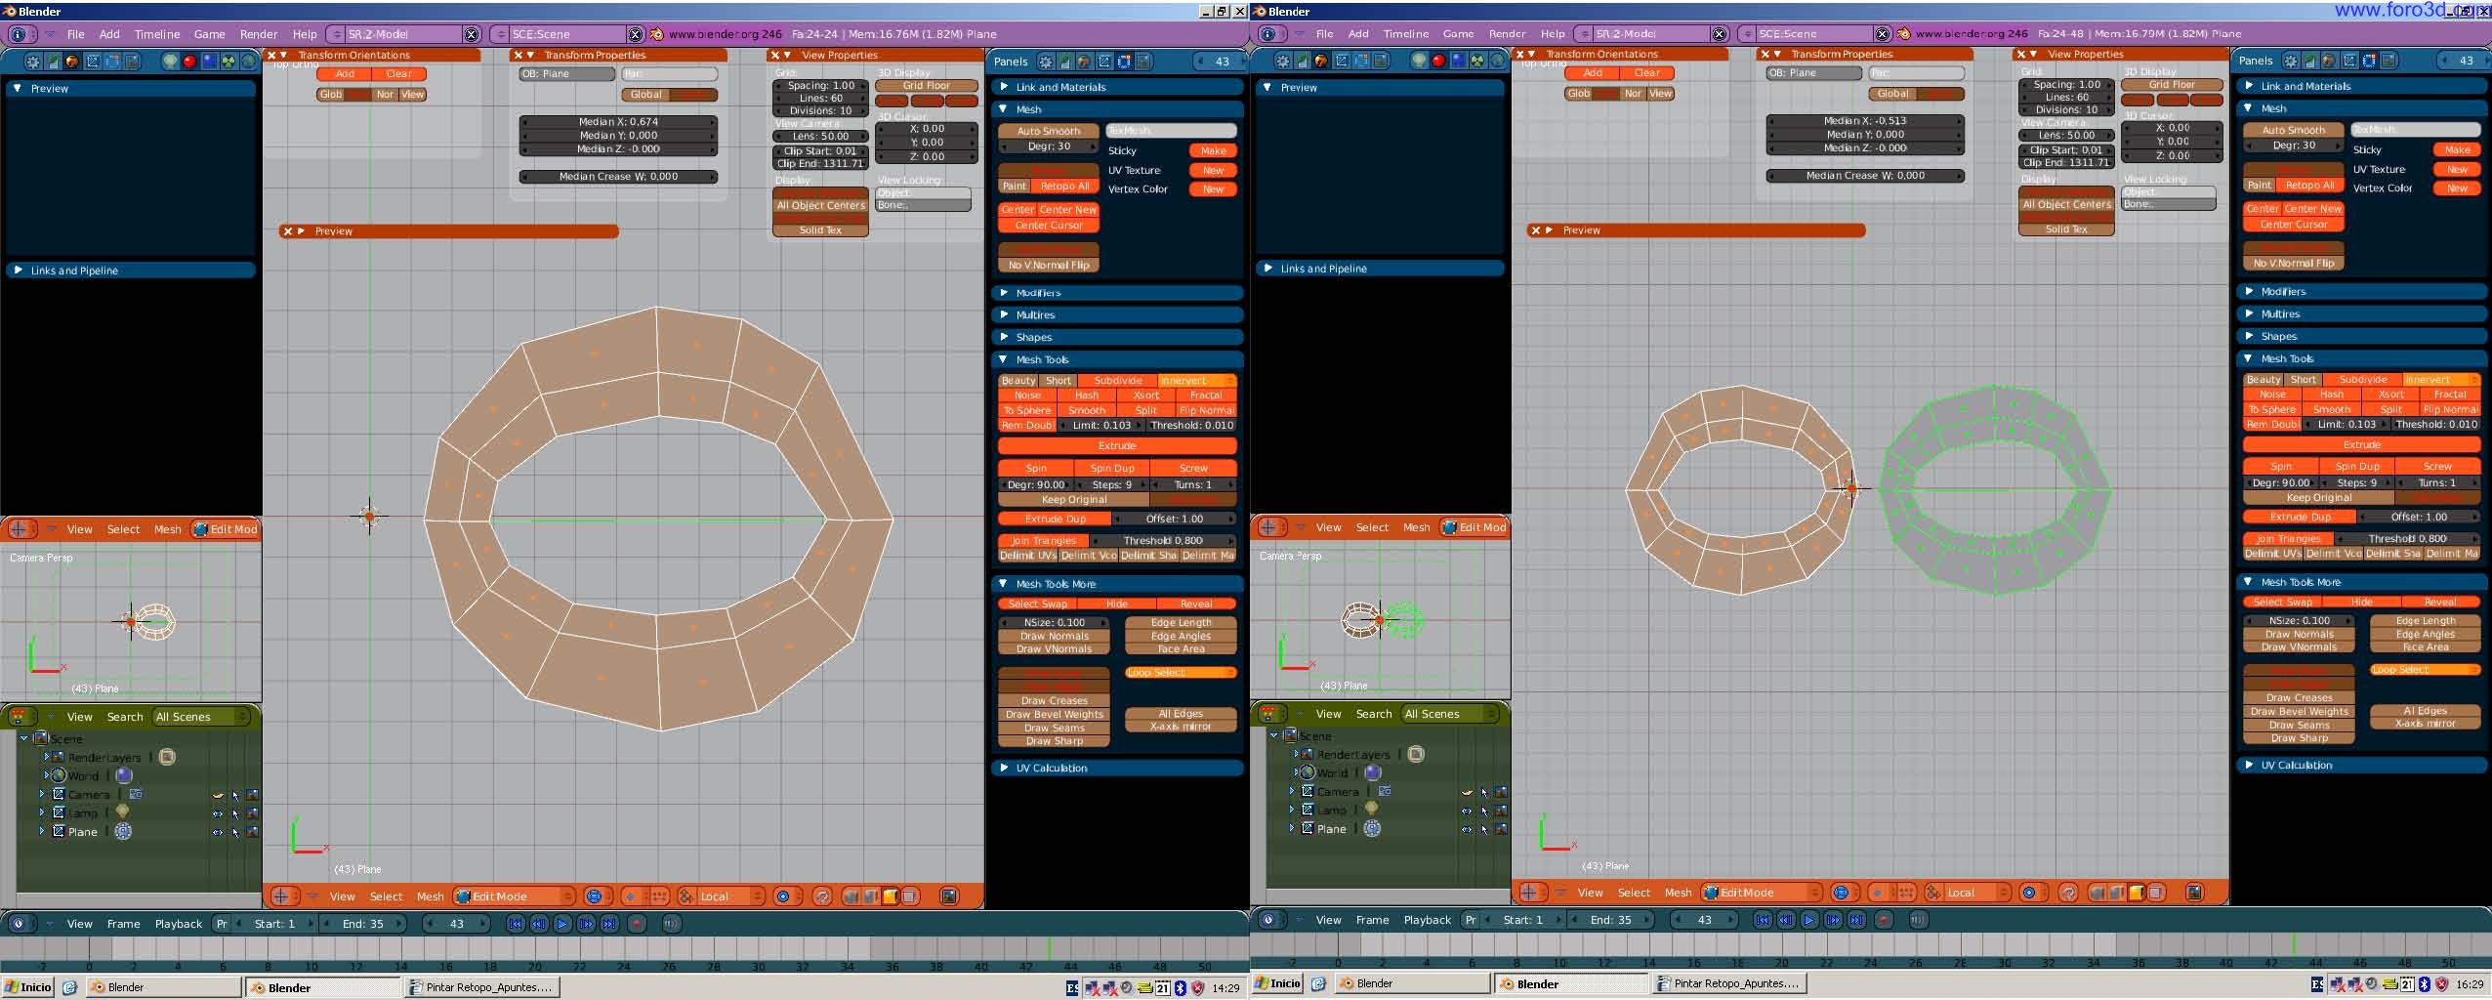Toggle Plane selectability arrow in left outliner

tap(235, 832)
